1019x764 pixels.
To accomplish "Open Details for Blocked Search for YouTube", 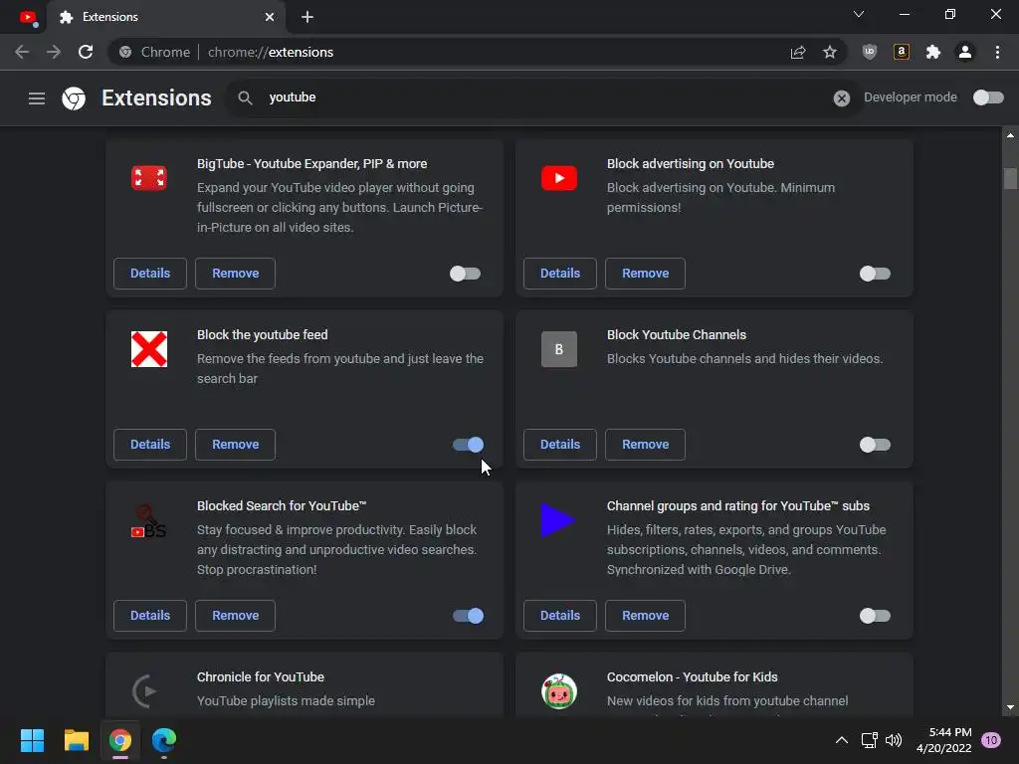I will pos(150,615).
